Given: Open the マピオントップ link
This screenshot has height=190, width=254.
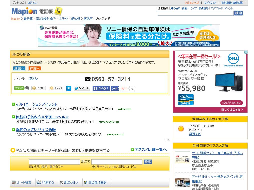Looking at the screenshot, I should [192, 2].
